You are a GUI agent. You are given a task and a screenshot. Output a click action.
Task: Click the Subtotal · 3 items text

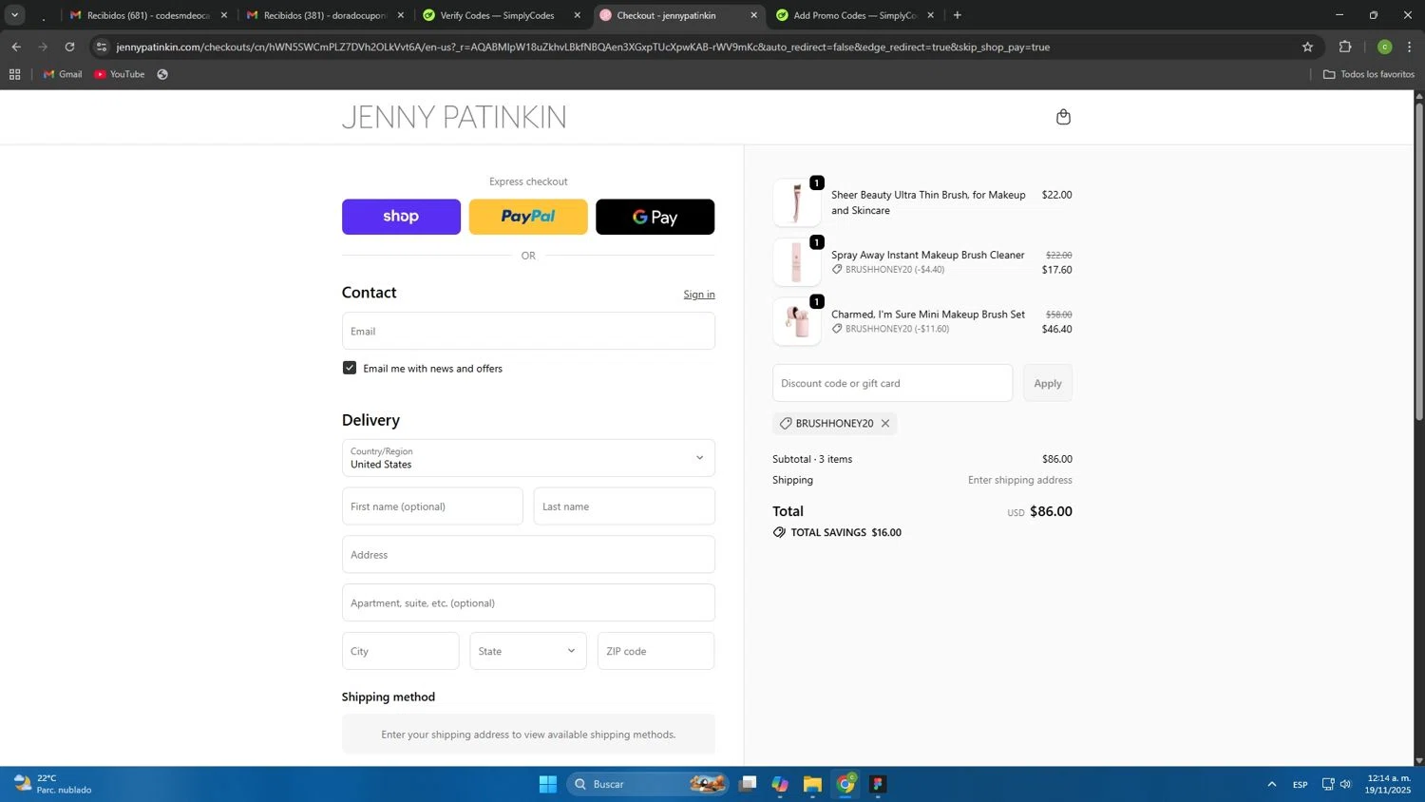[812, 459]
